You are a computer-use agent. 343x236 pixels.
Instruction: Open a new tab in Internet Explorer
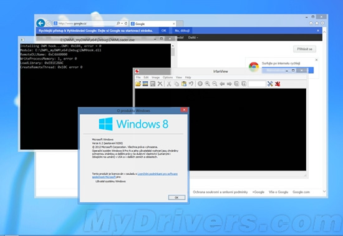180,24
